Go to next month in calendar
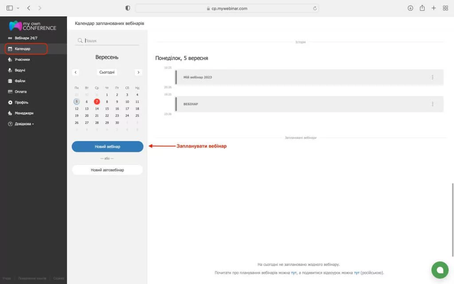This screenshot has width=454, height=284. (138, 72)
